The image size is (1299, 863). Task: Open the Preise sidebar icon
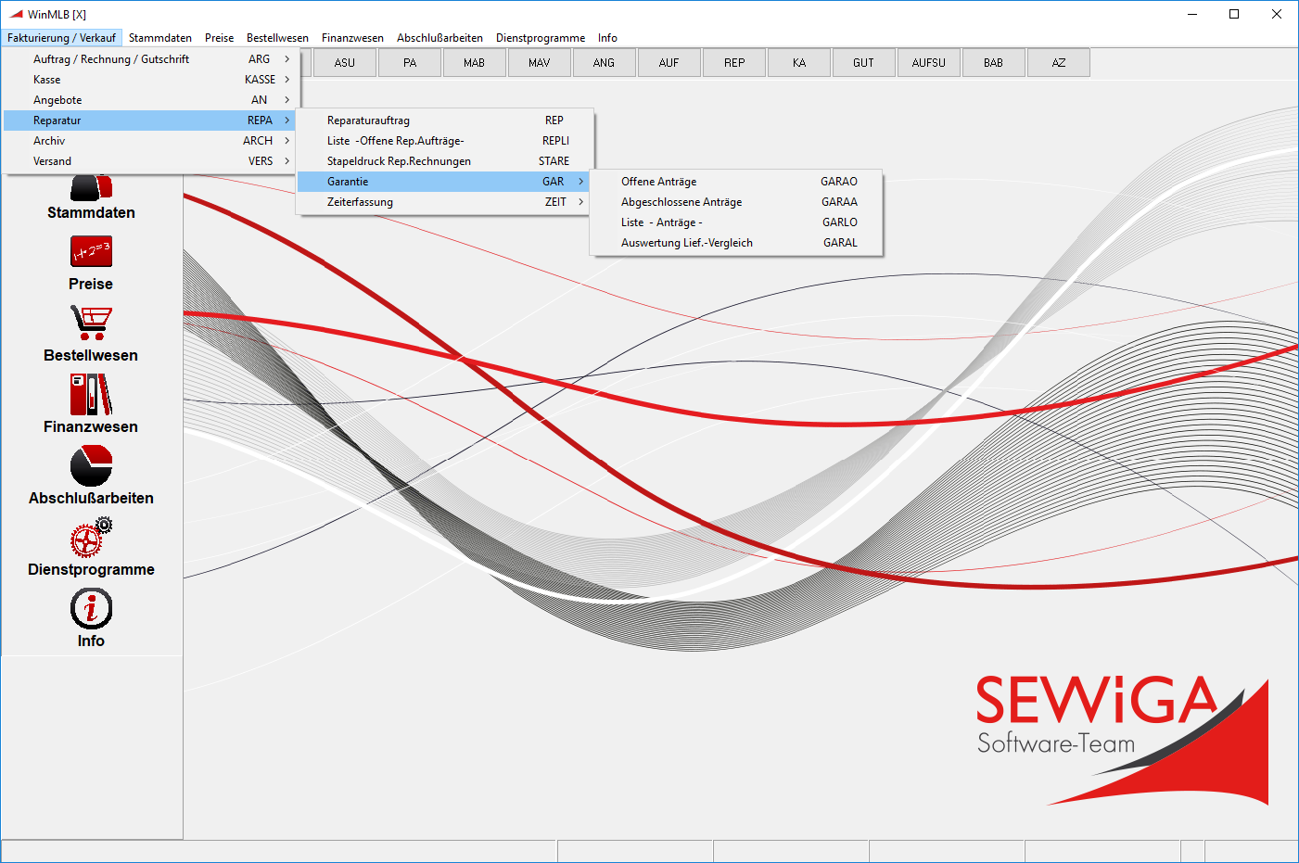point(91,251)
